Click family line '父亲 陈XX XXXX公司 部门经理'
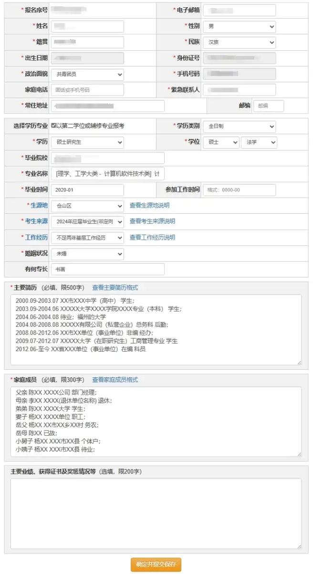313x574 pixels. (x=56, y=392)
